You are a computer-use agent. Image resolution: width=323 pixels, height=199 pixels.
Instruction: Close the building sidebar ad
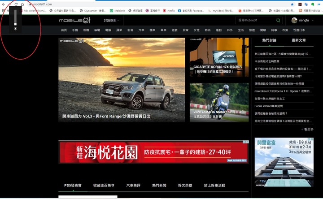(x=312, y=139)
